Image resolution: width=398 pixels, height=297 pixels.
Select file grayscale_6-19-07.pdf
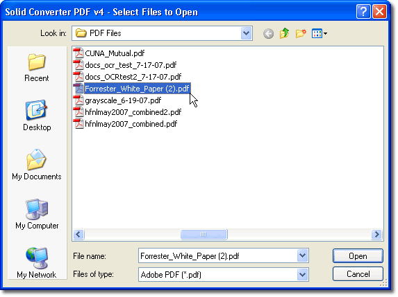point(123,100)
